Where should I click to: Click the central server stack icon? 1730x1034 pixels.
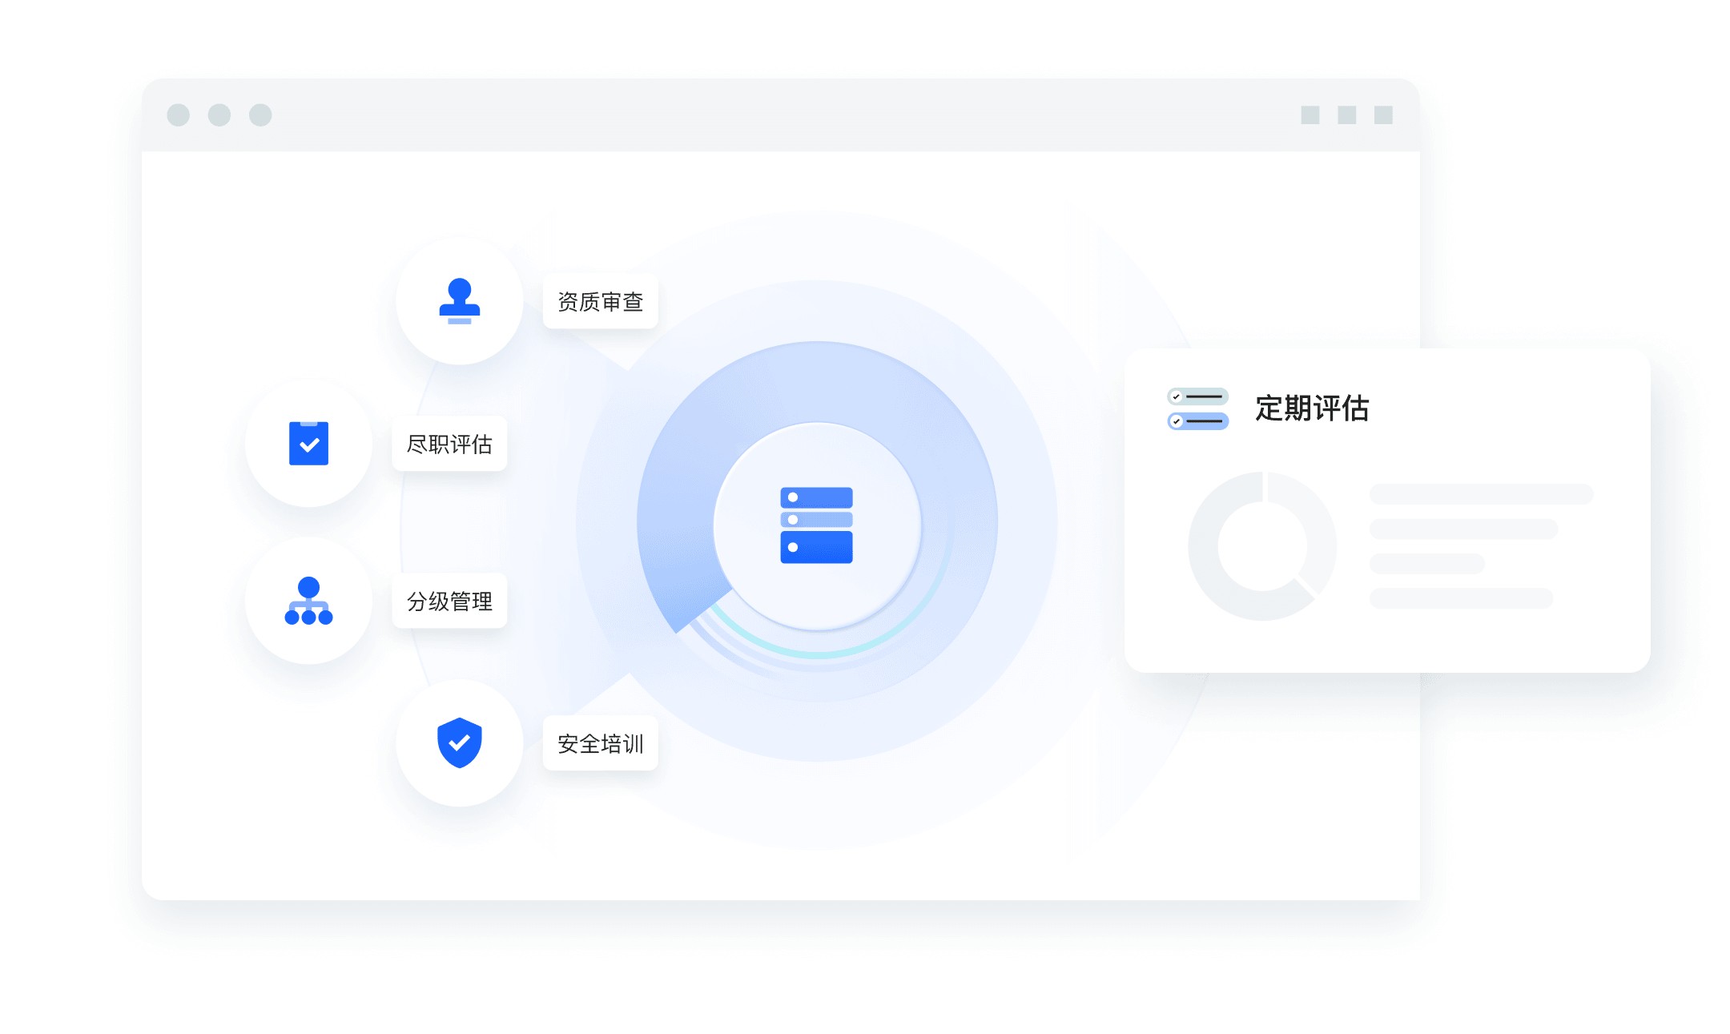pyautogui.click(x=816, y=525)
